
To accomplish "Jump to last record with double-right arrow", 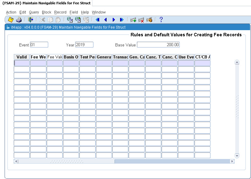I will 122,20.
